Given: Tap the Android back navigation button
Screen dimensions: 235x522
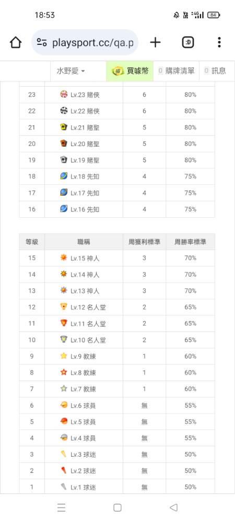Looking at the screenshot, I should click(173, 507).
